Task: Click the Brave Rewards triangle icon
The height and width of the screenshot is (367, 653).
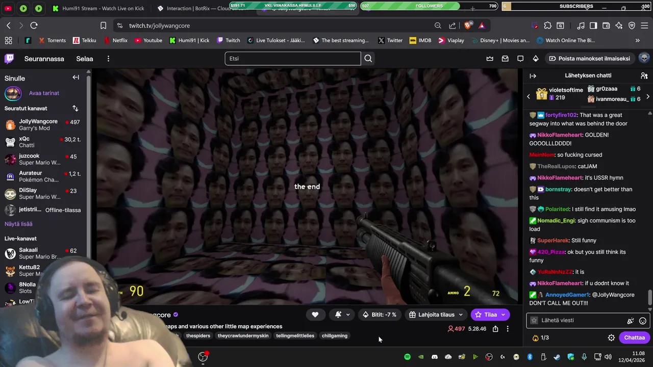Action: pyautogui.click(x=482, y=25)
